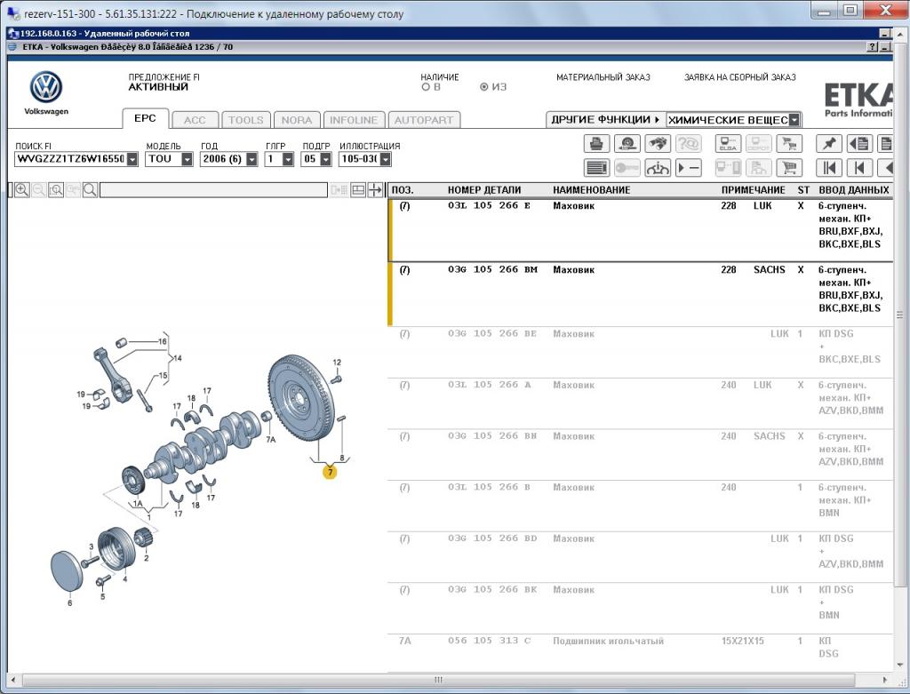Open the ИЛЛЮСТРАЦИЯ dropdown
Screen dimensions: 910x694
[386, 159]
